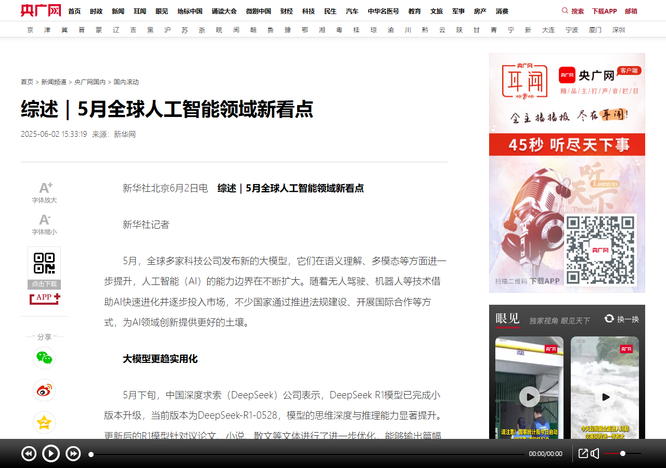
Task: Go to 新闻 navigation item
Action: (118, 11)
